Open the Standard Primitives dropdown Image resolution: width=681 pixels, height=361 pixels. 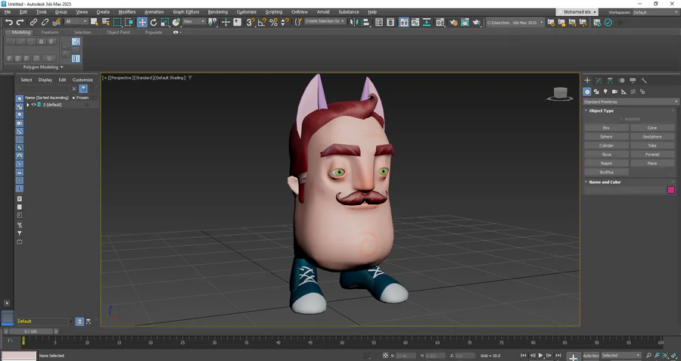coord(630,101)
